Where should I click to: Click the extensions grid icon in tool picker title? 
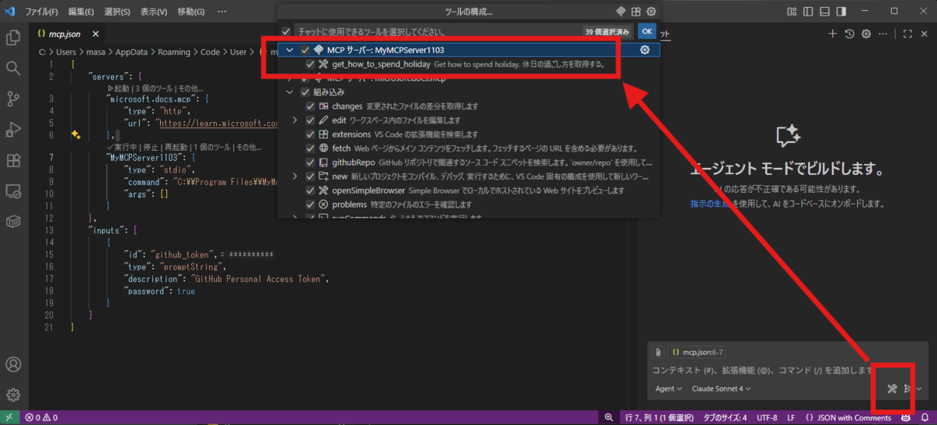636,12
